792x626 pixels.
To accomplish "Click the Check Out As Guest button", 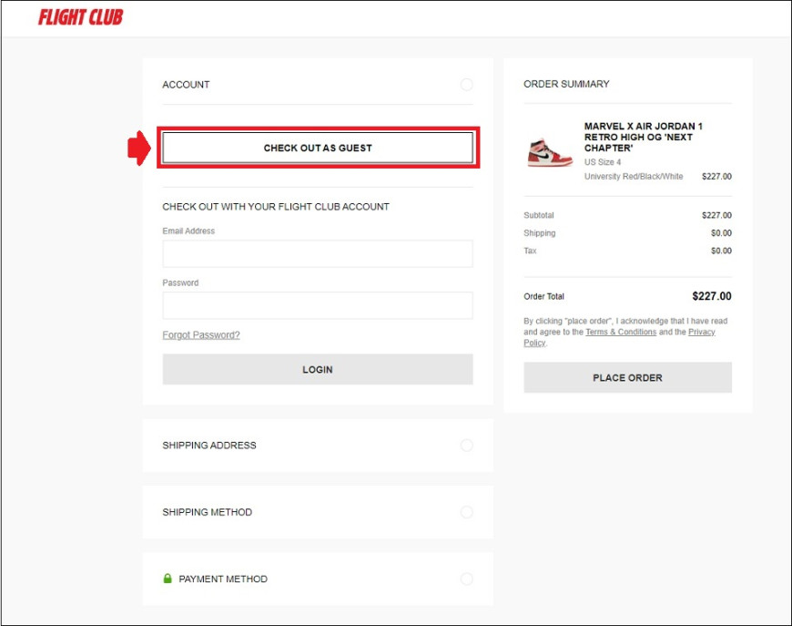I will click(318, 148).
